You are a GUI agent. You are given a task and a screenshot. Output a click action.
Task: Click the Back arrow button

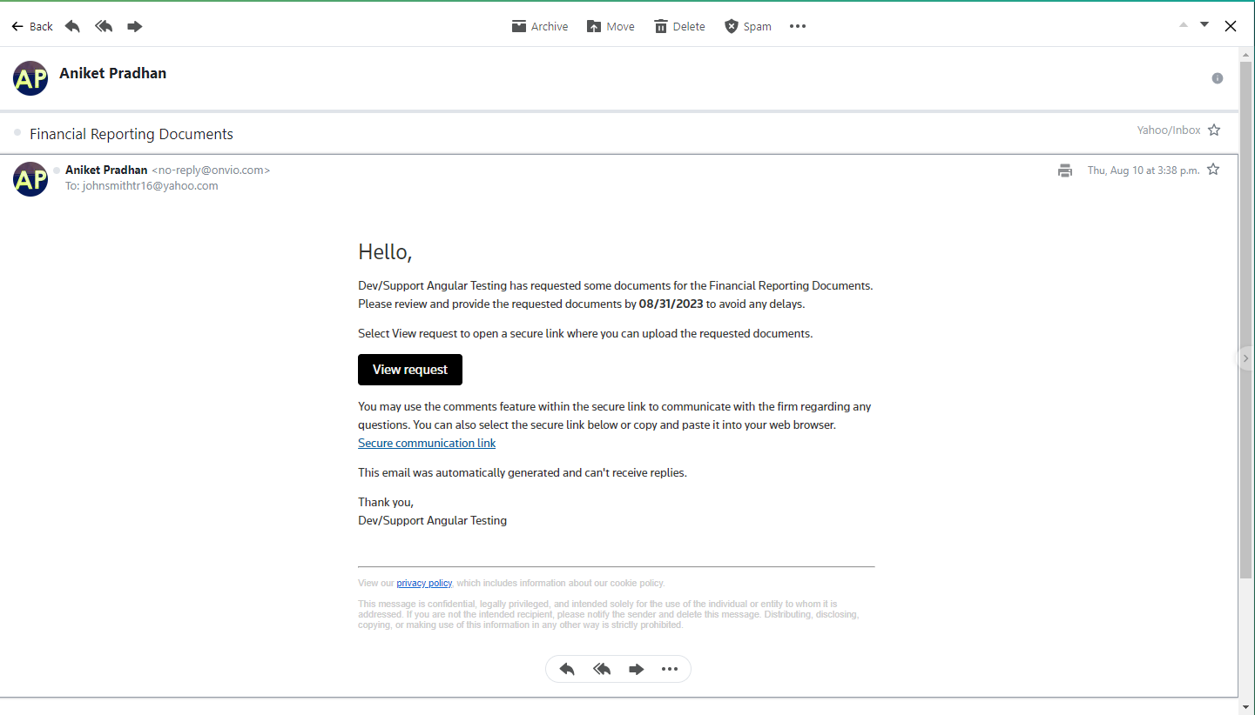click(31, 26)
